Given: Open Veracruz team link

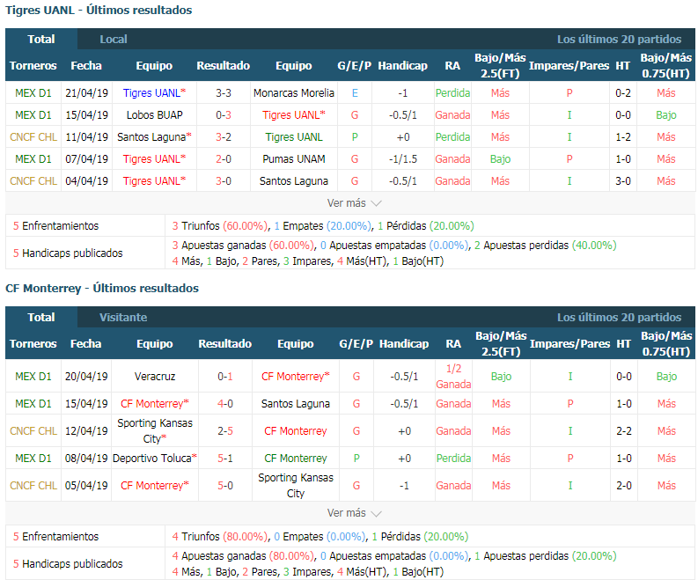Looking at the screenshot, I should point(155,377).
